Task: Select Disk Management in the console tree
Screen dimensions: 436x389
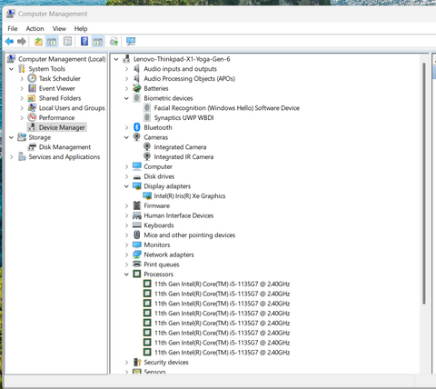Action: [64, 147]
